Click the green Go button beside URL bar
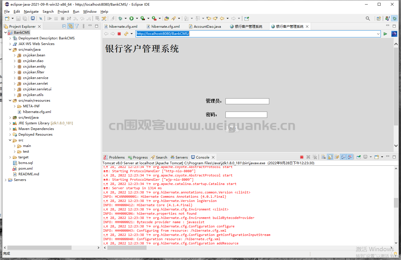The height and width of the screenshot is (260, 401). pyautogui.click(x=385, y=34)
